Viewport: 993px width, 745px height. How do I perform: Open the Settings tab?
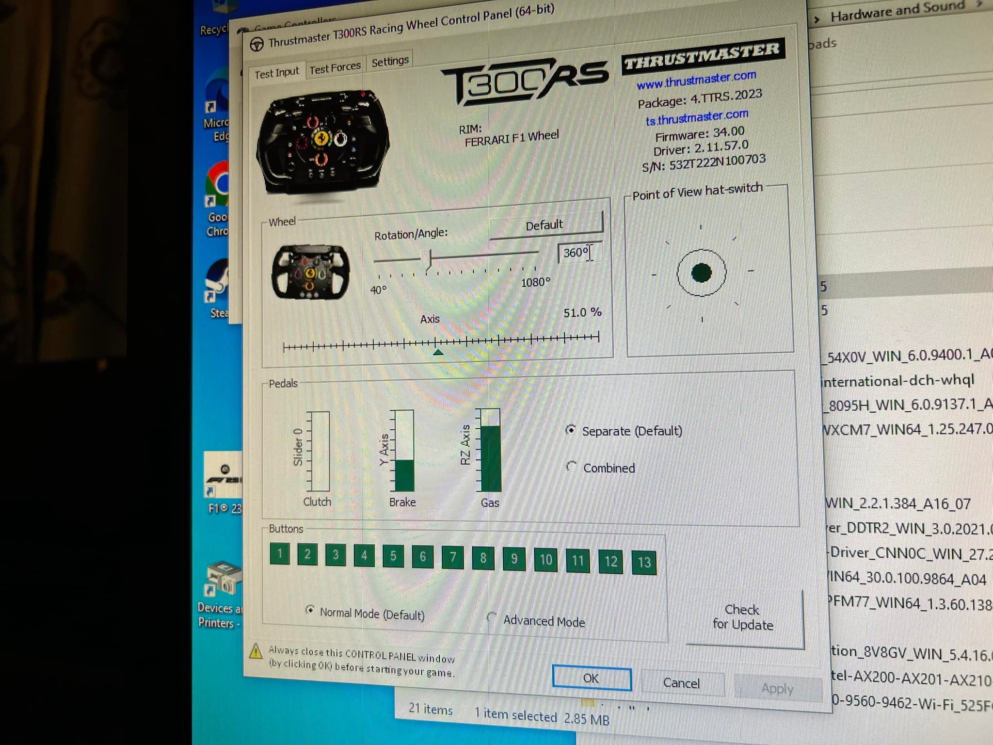coord(390,62)
